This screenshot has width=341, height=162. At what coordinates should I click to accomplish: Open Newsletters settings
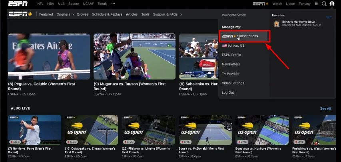coord(231,64)
